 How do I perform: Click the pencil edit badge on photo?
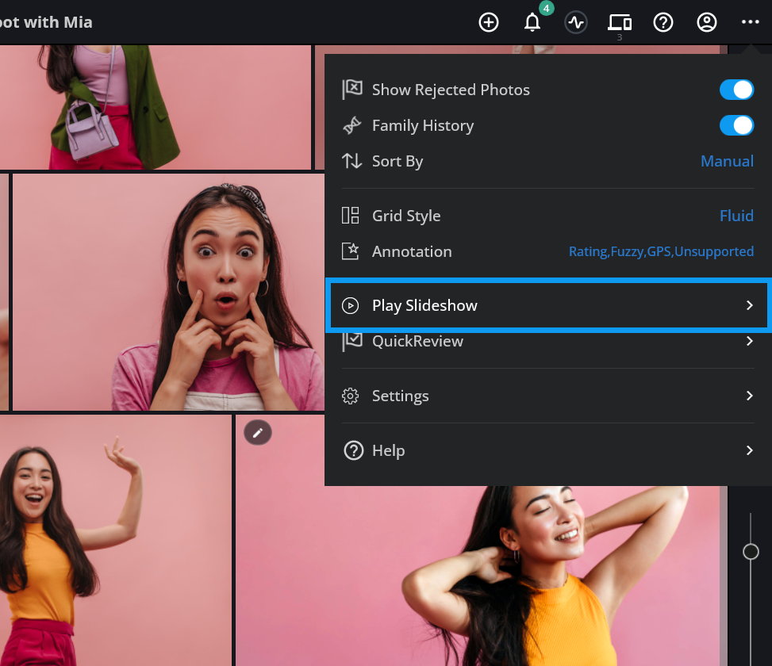tap(257, 433)
